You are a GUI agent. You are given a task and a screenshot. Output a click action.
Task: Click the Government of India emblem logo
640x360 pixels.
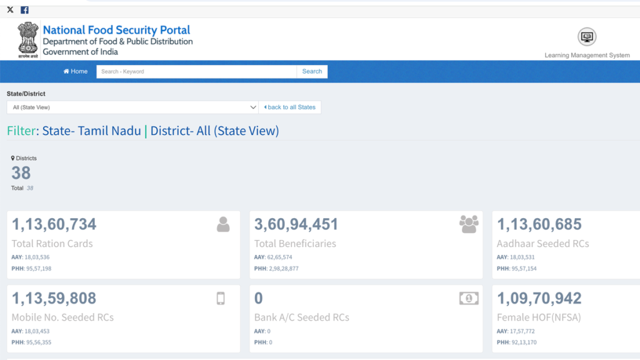coord(28,40)
